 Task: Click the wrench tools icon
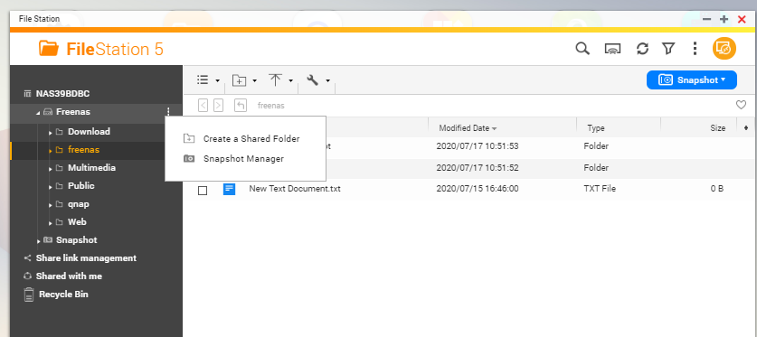pyautogui.click(x=313, y=80)
